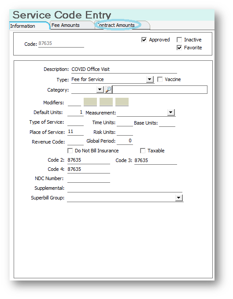Image resolution: width=233 pixels, height=299 pixels.
Task: Edit the Global Period field
Action: coord(125,141)
